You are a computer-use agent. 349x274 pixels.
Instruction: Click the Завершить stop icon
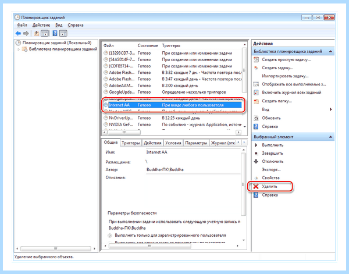(x=256, y=154)
